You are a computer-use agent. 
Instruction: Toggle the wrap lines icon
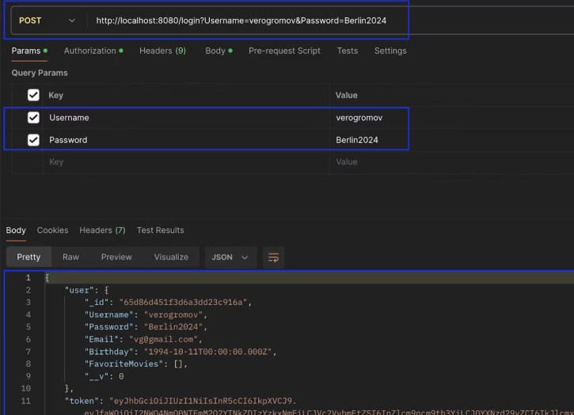pos(273,258)
